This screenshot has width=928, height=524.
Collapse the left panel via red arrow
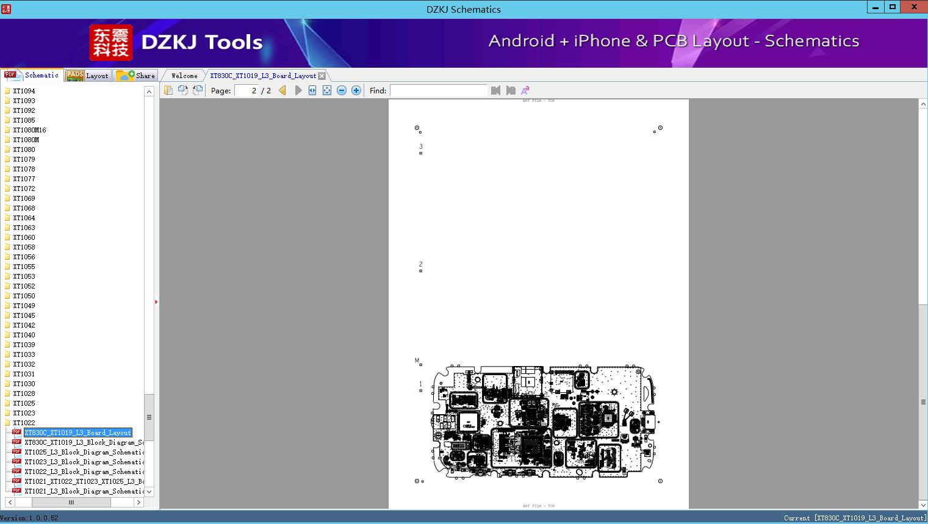click(156, 302)
